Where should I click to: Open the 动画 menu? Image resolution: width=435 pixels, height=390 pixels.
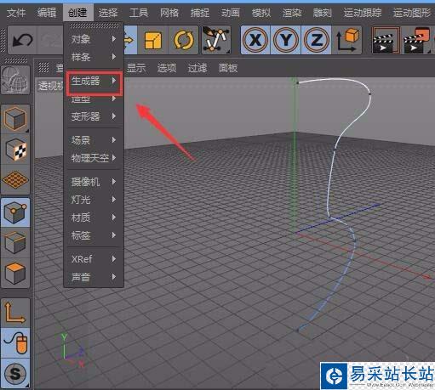pyautogui.click(x=231, y=13)
